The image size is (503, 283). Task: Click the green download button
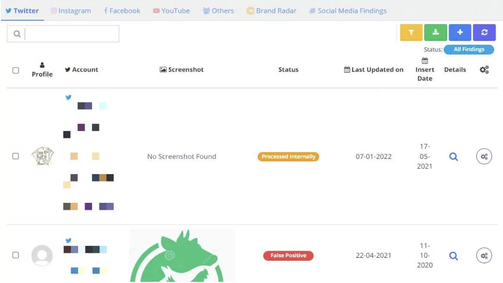click(436, 32)
